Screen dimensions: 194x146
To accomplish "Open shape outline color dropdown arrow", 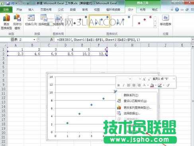I will tap(164, 85).
